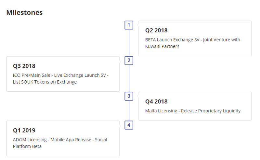Select the Q4 2018 milestone title

point(156,102)
